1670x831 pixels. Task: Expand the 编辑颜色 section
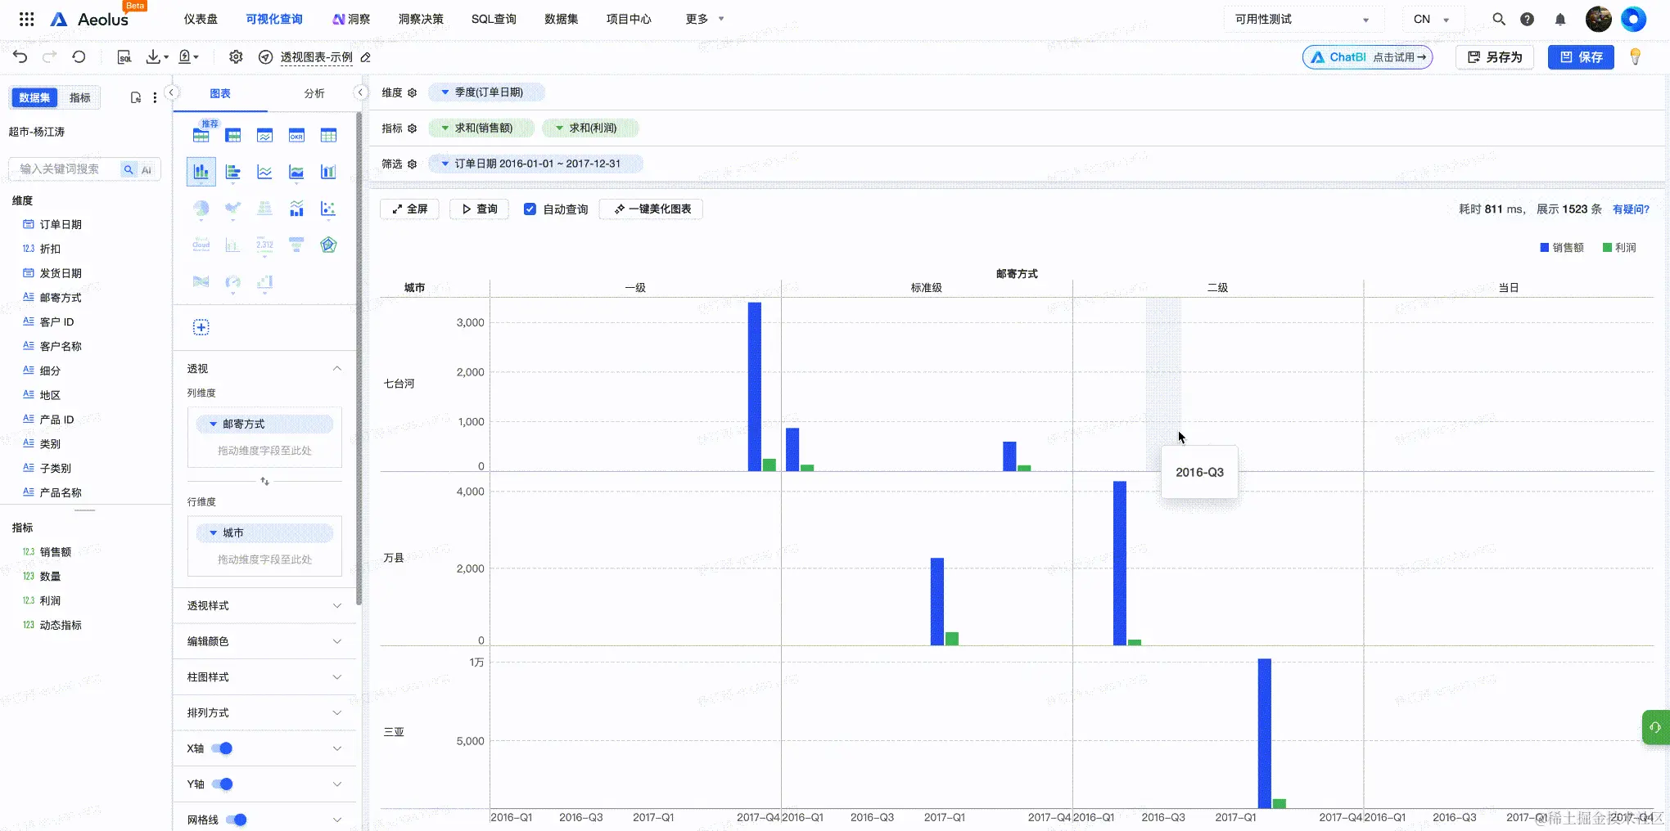pos(264,641)
